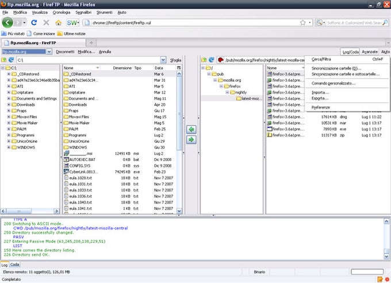This screenshot has width=391, height=283.
Task: Click the Modifica... account button
Action: 86,52
